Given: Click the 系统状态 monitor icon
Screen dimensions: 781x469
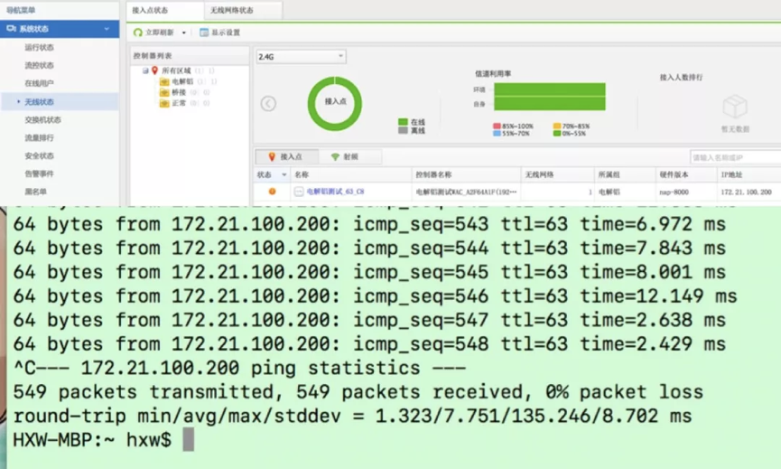Looking at the screenshot, I should (11, 29).
